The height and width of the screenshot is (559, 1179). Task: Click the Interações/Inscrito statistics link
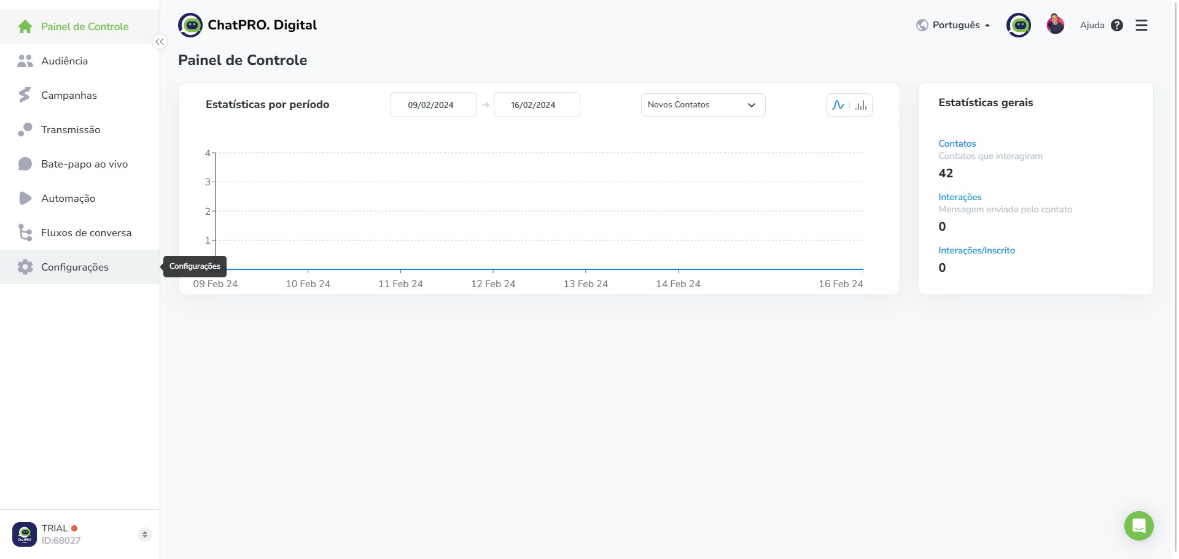tap(976, 250)
